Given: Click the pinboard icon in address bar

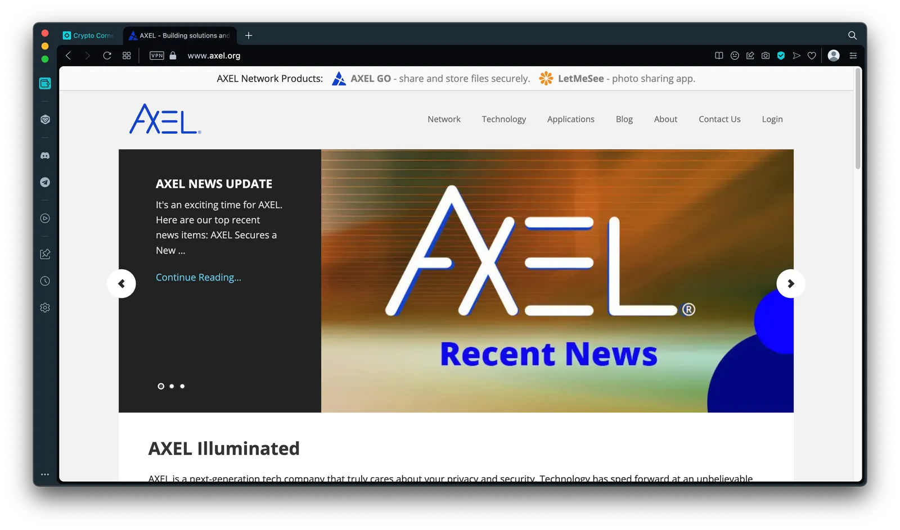Looking at the screenshot, I should point(750,56).
